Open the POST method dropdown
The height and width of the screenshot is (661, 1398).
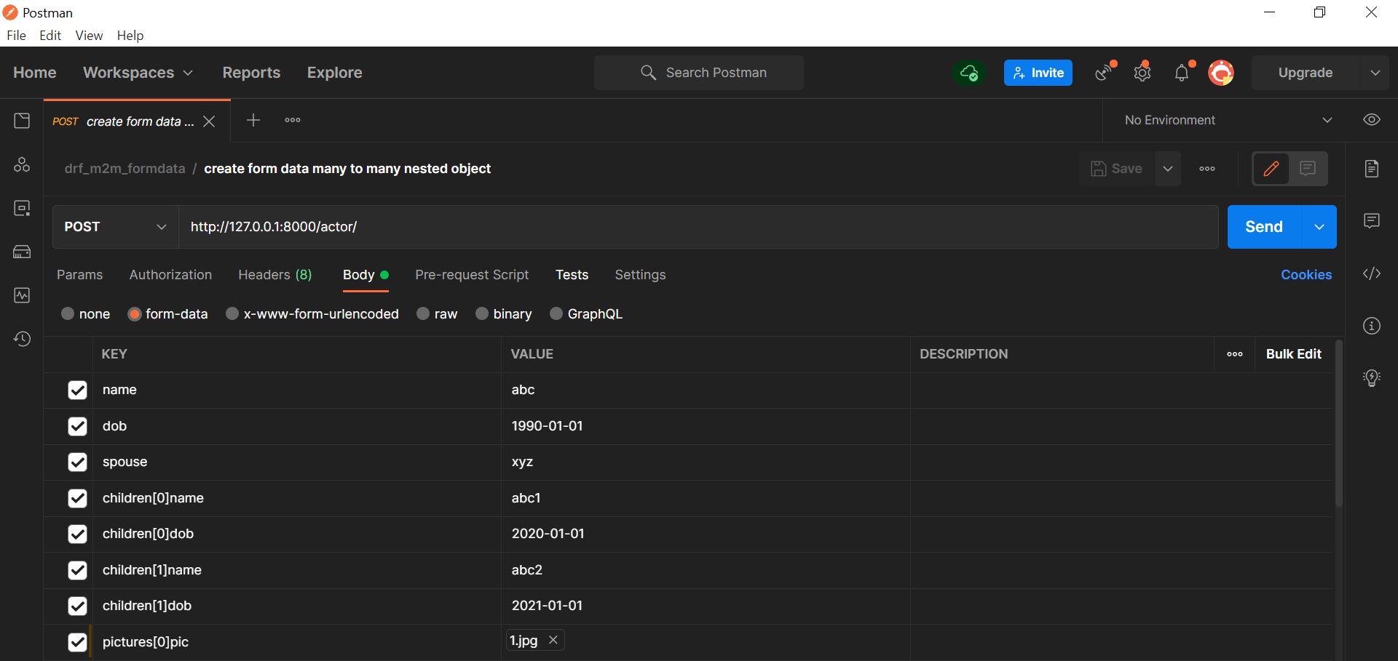coord(115,227)
